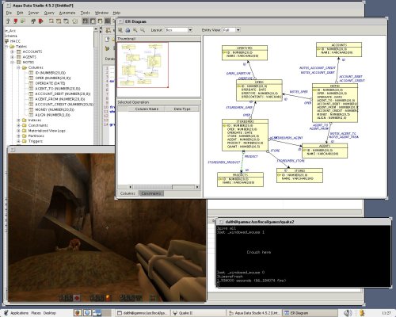This screenshot has height=317, width=396.
Task: Select the PRODUCTS entity box
Action: point(240,180)
